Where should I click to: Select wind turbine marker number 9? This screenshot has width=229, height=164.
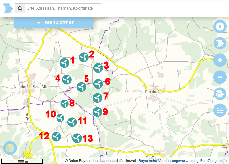click(x=97, y=112)
